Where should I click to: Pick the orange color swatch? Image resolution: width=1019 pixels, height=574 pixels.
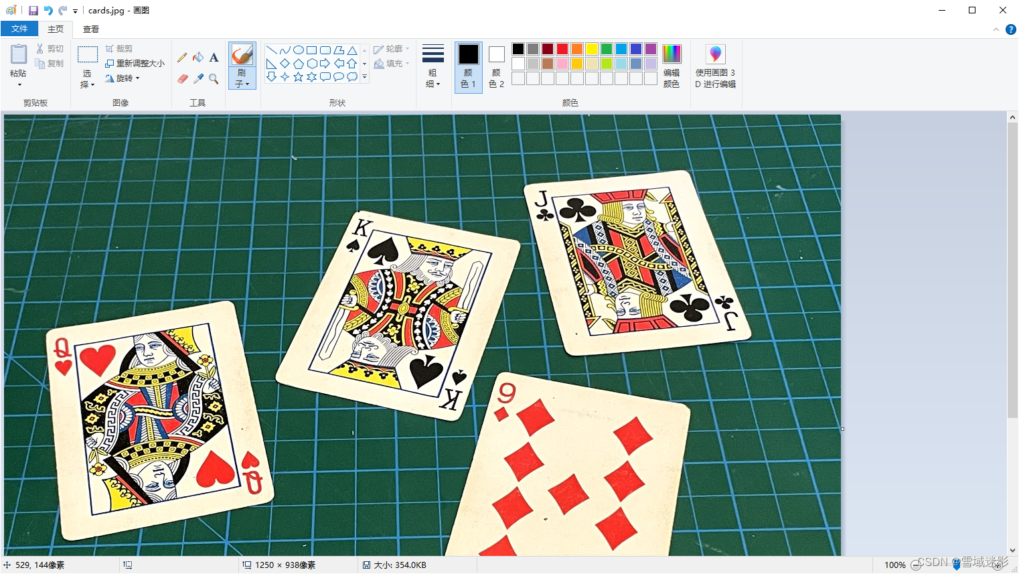click(x=577, y=49)
